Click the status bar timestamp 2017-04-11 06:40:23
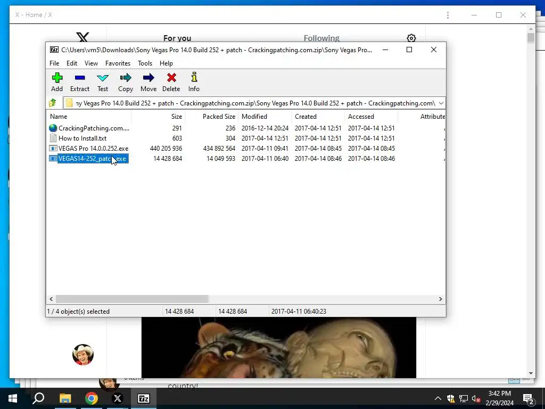 299,311
